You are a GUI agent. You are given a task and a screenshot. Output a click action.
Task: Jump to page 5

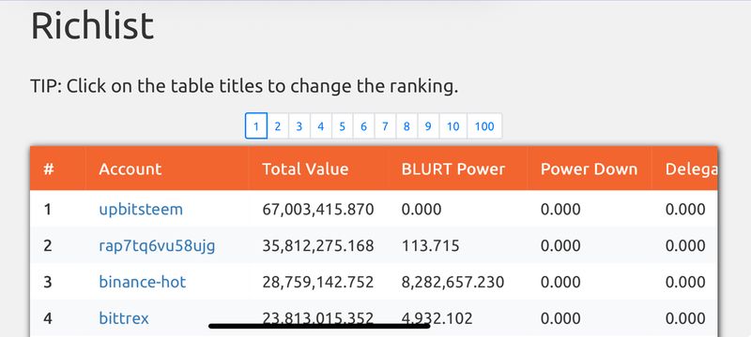point(343,126)
